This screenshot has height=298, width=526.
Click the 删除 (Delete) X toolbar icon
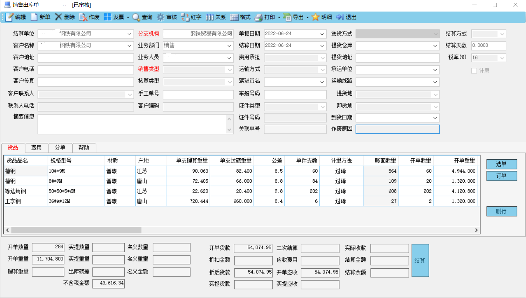tap(59, 17)
